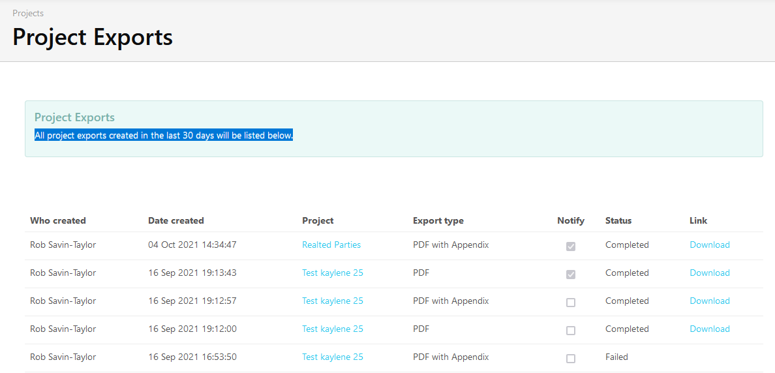This screenshot has height=373, width=775.
Task: Open Test kaylene 25 project from 19:12:00 export
Action: pyautogui.click(x=333, y=329)
